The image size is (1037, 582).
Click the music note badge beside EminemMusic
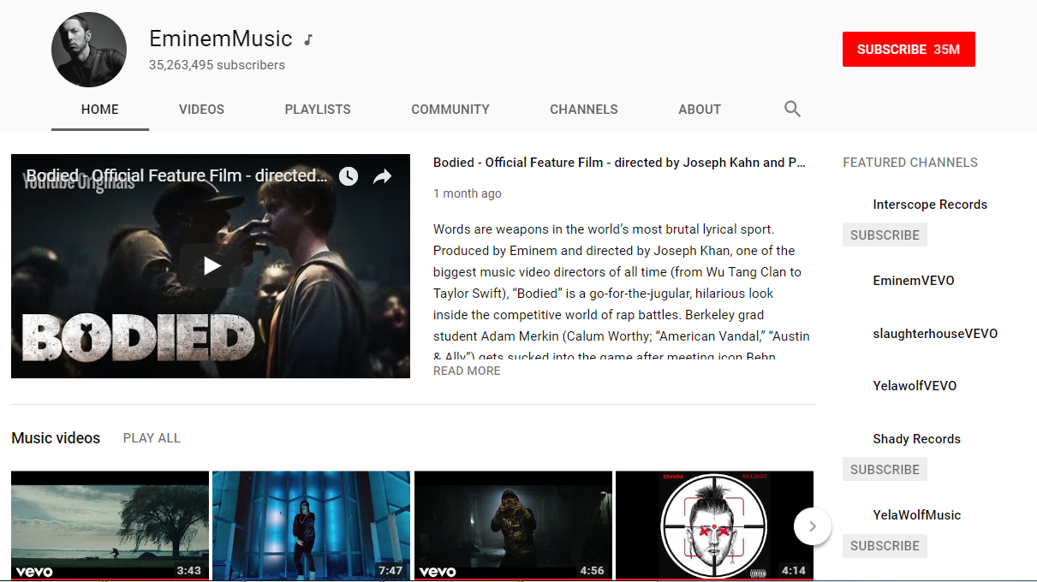(x=308, y=39)
